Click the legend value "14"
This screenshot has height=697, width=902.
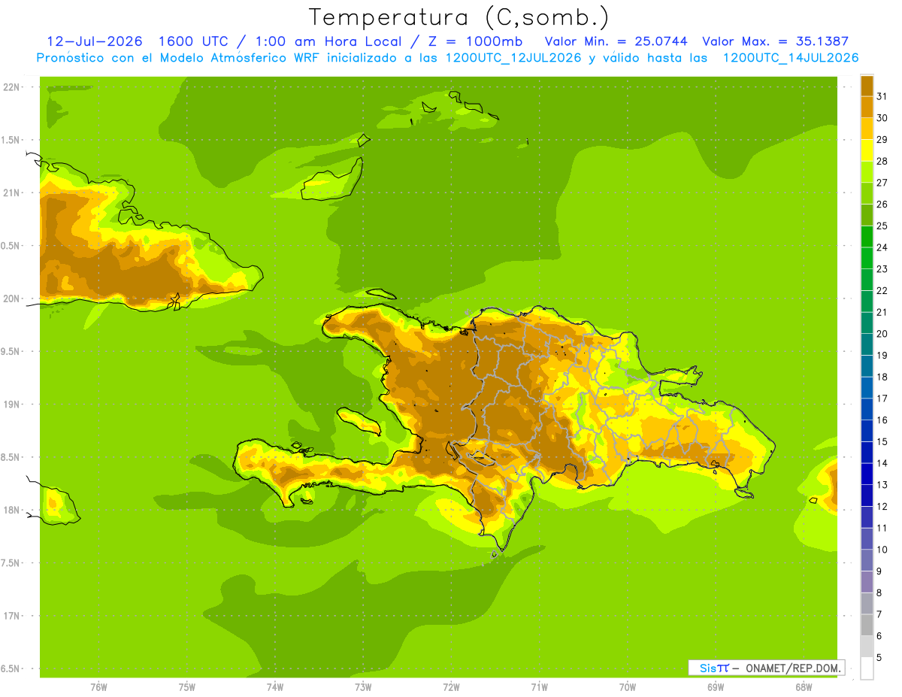tap(882, 463)
